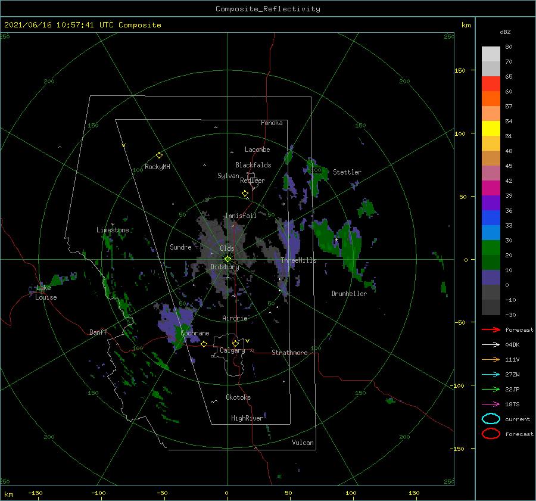Click the cyan 27ZW arrow icon
536x501 pixels.
coord(491,375)
